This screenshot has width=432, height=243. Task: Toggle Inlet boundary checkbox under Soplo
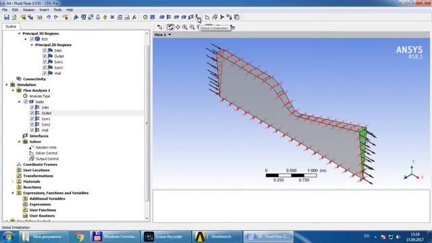click(x=32, y=107)
